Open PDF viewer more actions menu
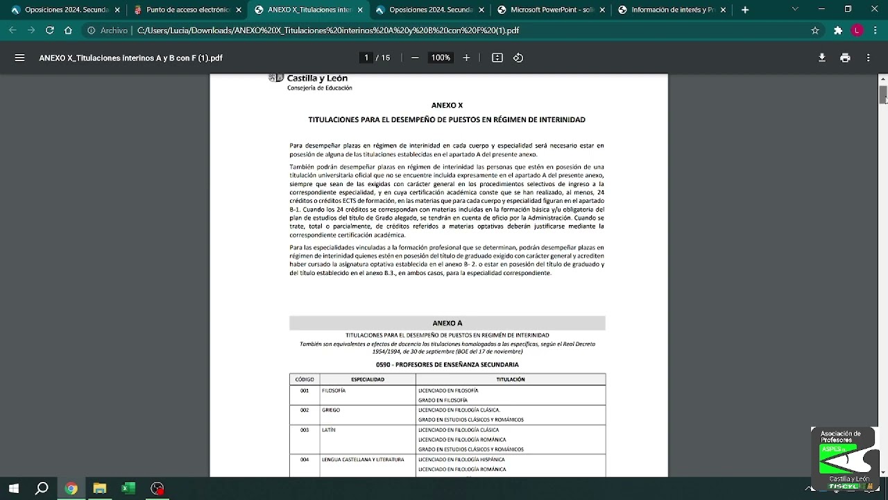The width and height of the screenshot is (888, 500). tap(868, 58)
